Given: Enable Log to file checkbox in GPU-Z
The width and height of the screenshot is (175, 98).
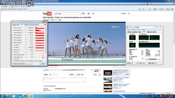Looking at the screenshot, I should [x=14, y=59].
